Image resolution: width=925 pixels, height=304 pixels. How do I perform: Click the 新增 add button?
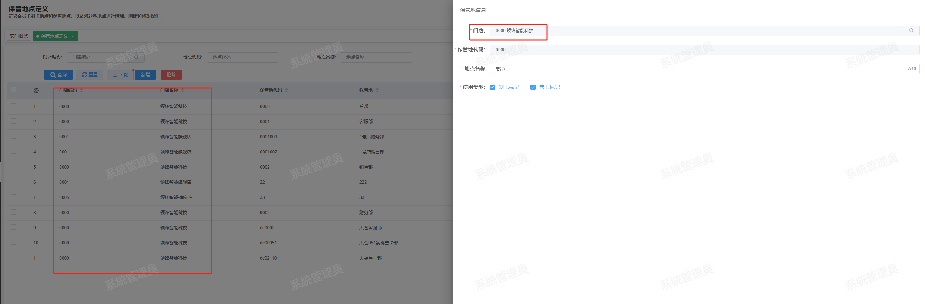click(145, 75)
